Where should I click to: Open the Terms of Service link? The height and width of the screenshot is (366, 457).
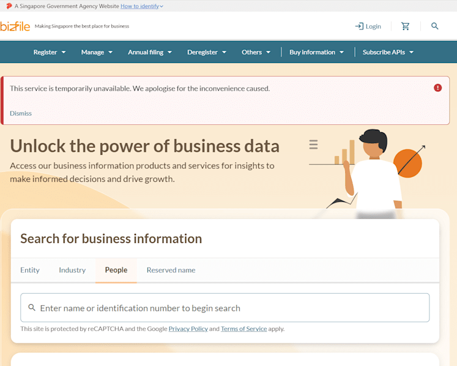pyautogui.click(x=243, y=329)
